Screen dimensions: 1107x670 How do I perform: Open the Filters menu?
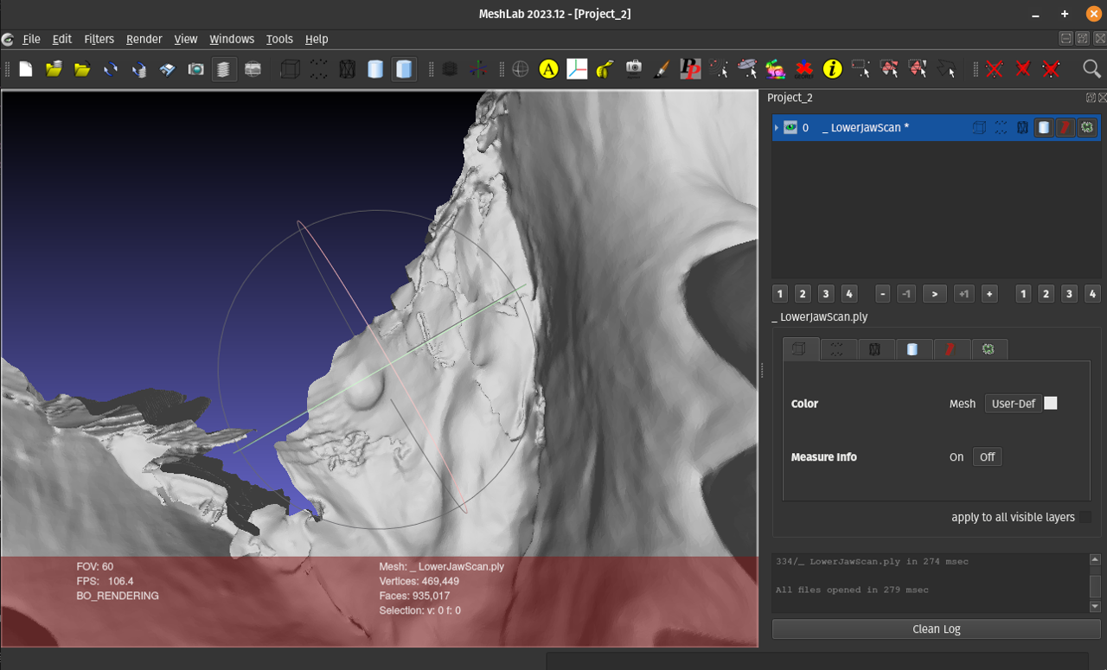tap(99, 39)
